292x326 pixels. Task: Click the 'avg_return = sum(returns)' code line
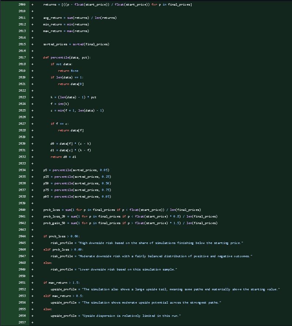pyautogui.click(x=80, y=18)
